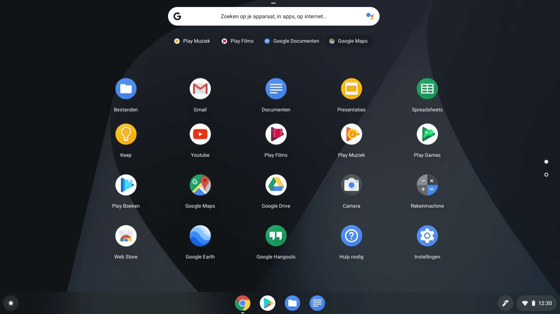Launch the Youtube app

click(200, 134)
